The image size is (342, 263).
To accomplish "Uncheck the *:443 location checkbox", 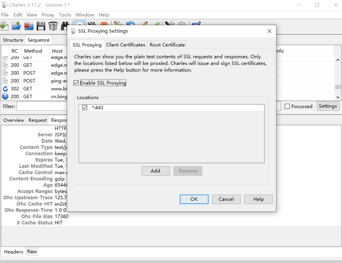I will coord(84,107).
